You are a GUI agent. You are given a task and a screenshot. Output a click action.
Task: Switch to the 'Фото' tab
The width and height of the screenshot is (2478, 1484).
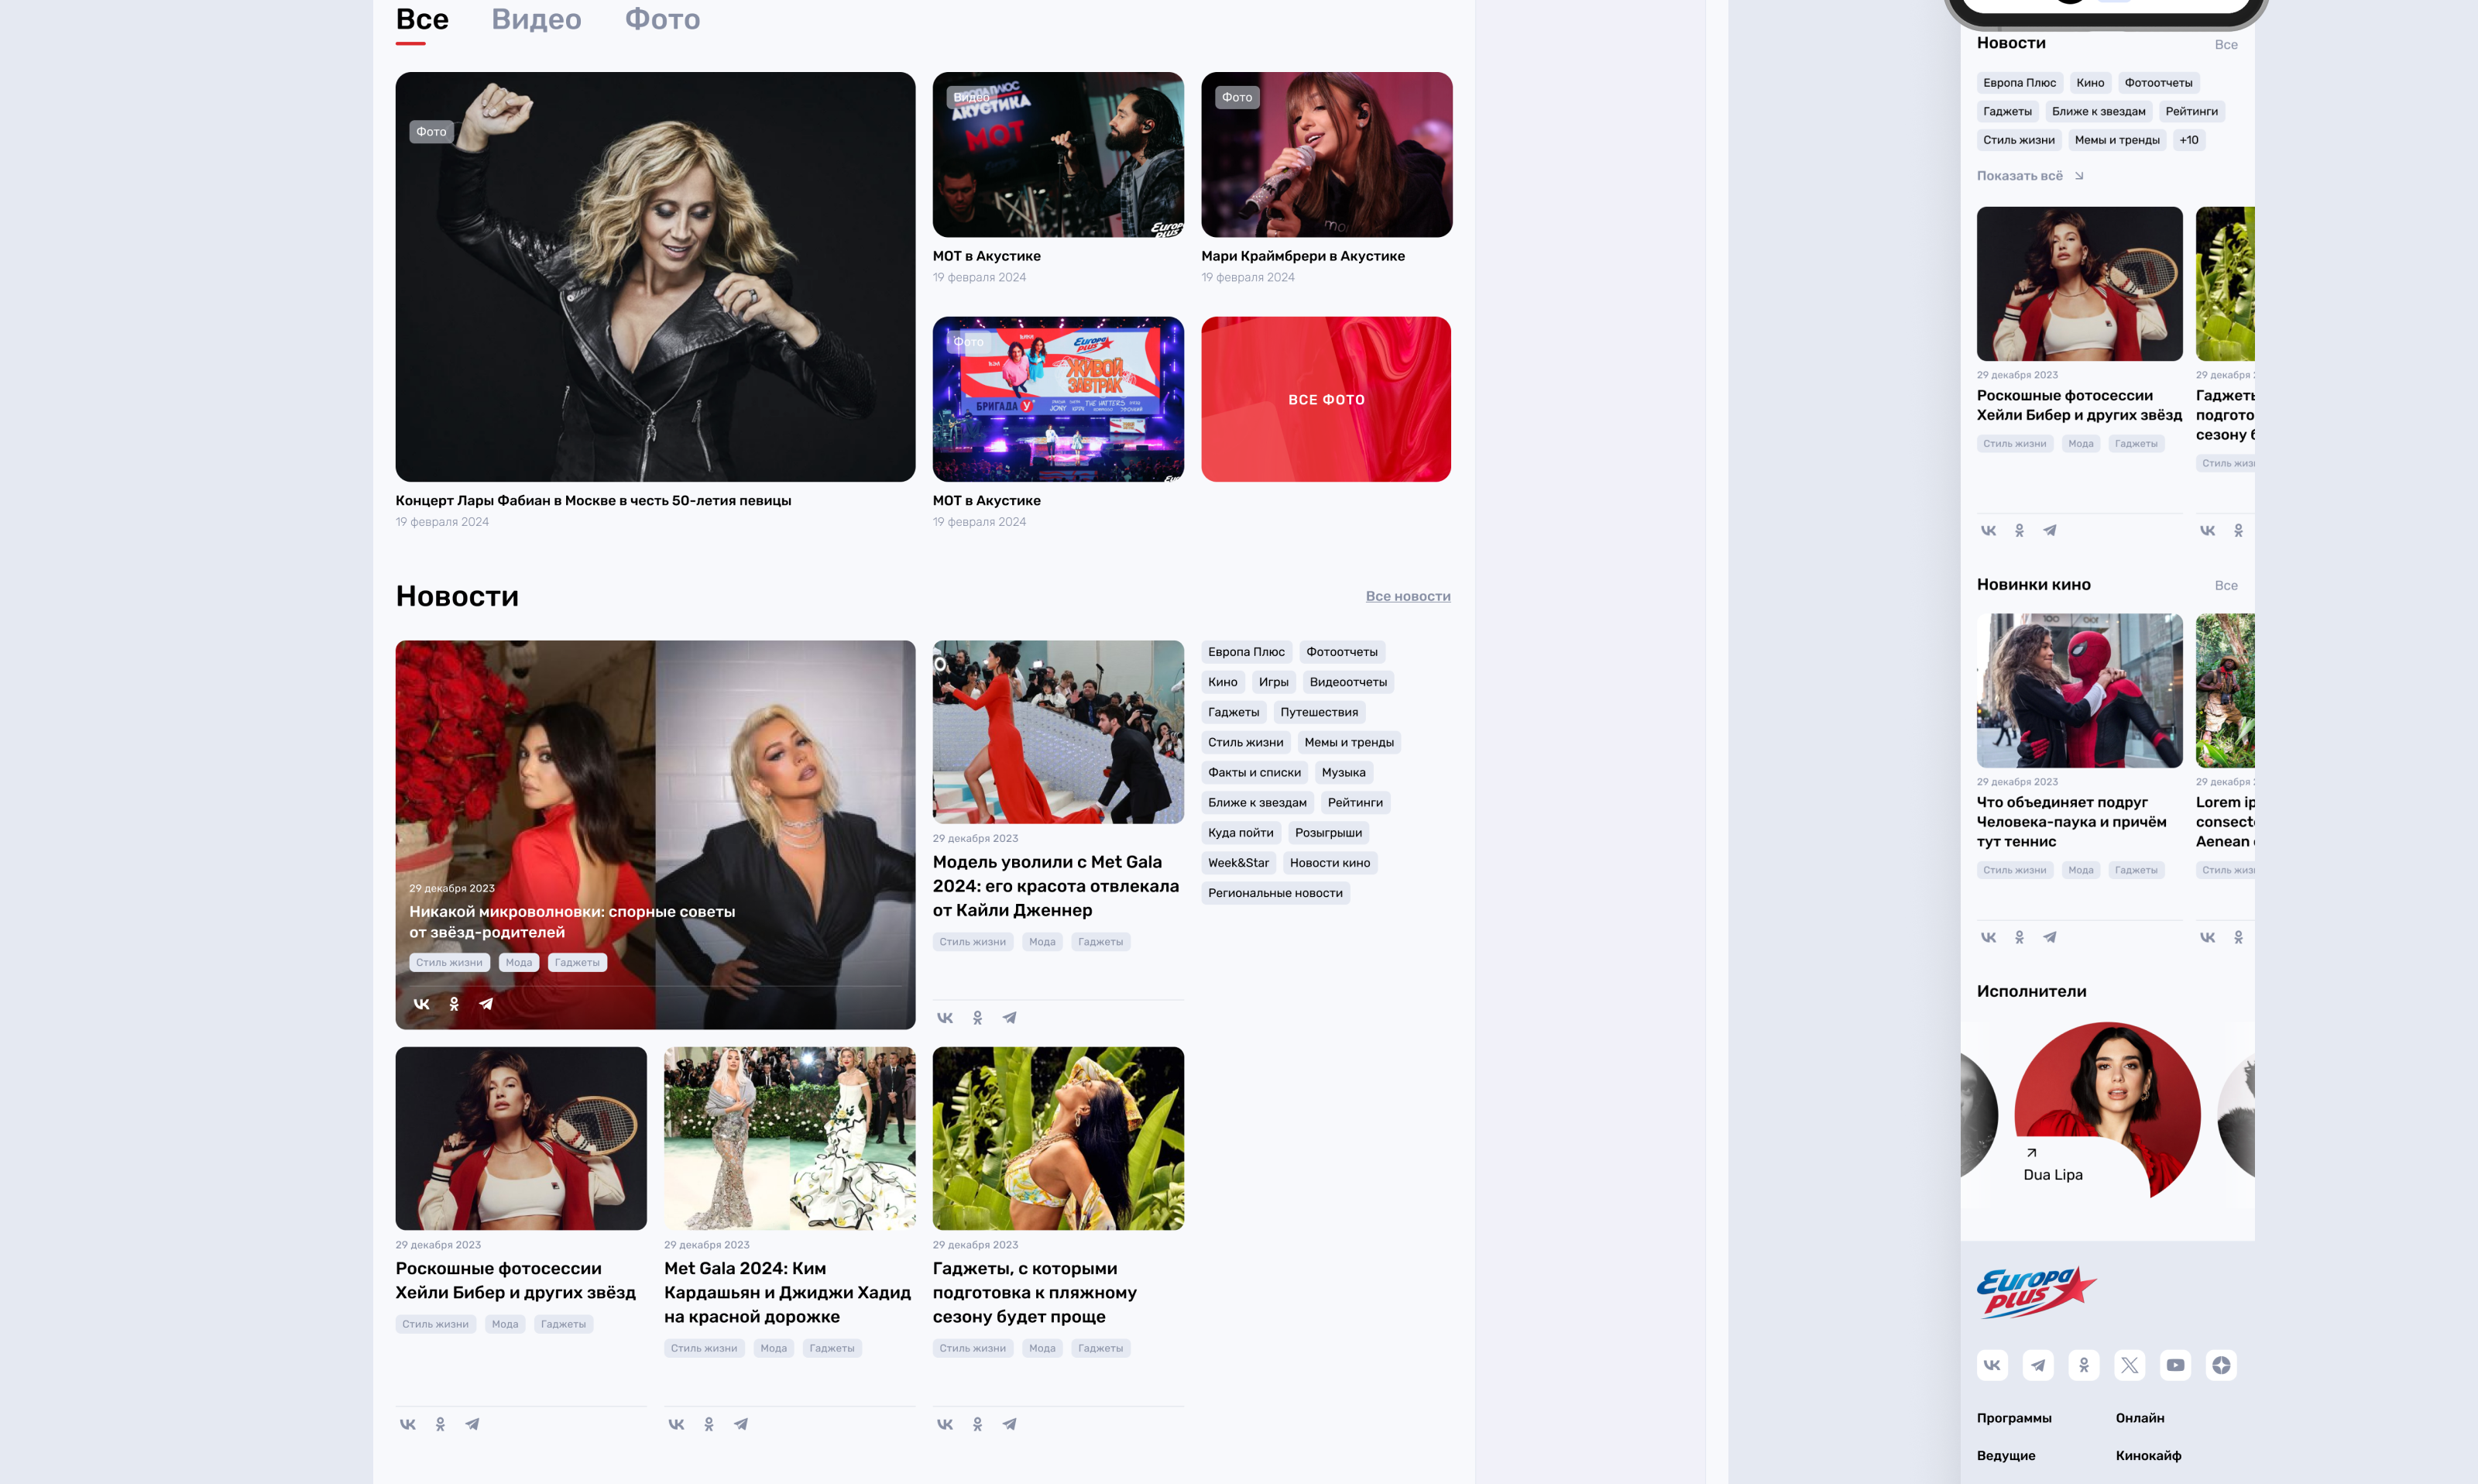(x=662, y=20)
